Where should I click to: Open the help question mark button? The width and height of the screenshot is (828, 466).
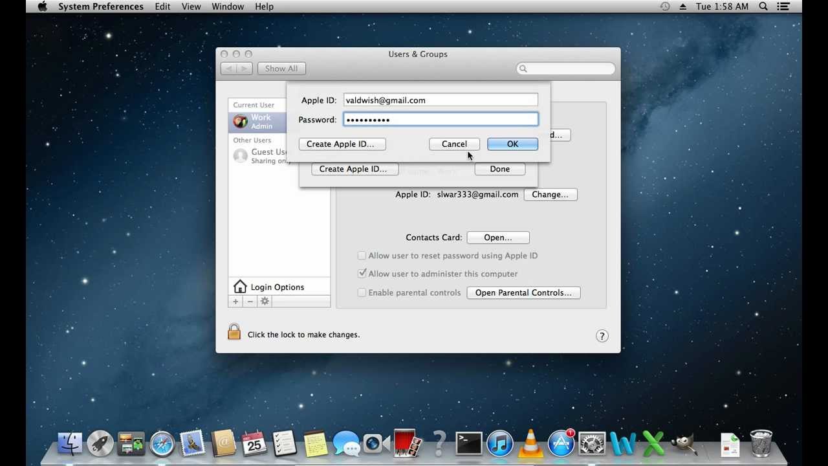click(602, 336)
